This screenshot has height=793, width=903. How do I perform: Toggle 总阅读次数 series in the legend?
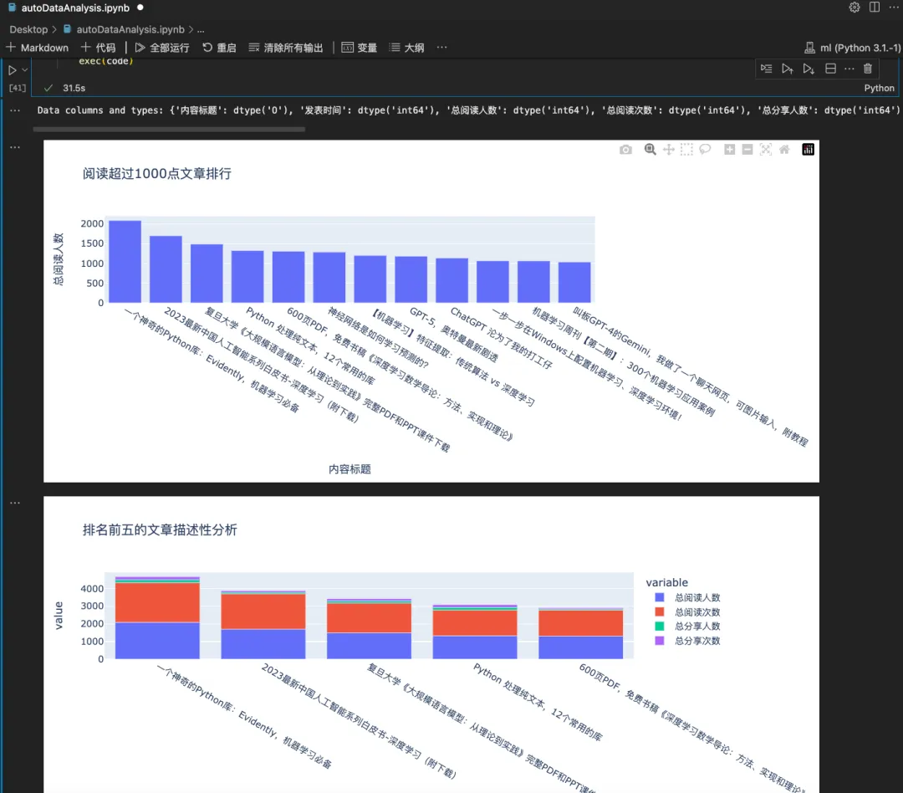tap(697, 612)
